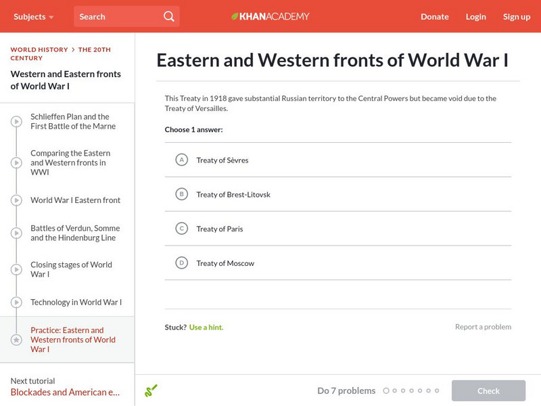Click the play icon beside World War I Eastern front
The image size is (541, 406).
tap(16, 200)
